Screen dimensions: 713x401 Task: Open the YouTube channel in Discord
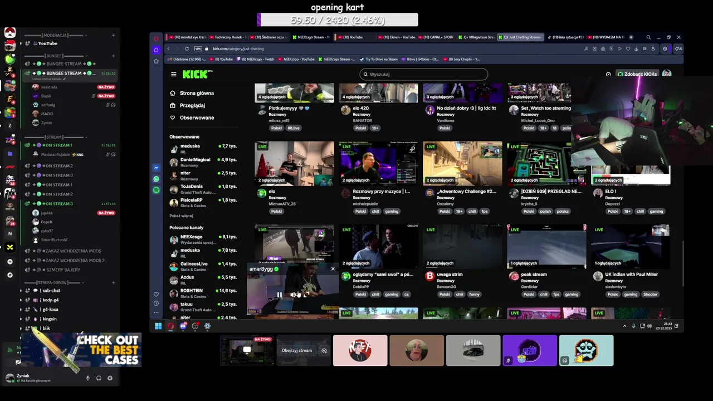coord(47,43)
